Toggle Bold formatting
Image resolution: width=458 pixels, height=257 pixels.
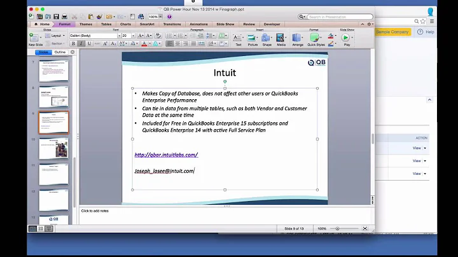pos(73,43)
